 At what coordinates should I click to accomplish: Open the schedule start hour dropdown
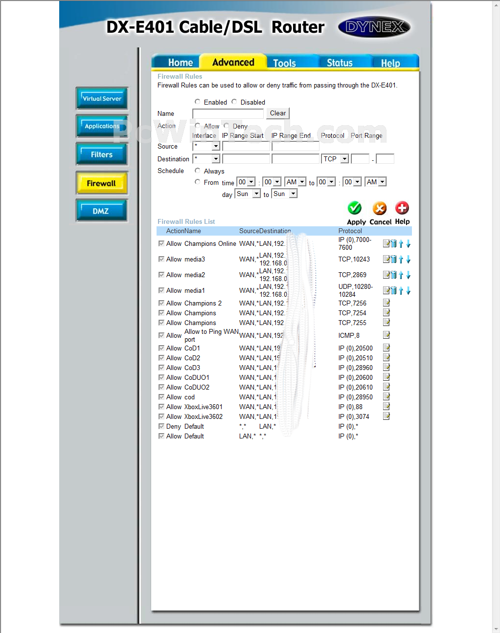(x=246, y=182)
